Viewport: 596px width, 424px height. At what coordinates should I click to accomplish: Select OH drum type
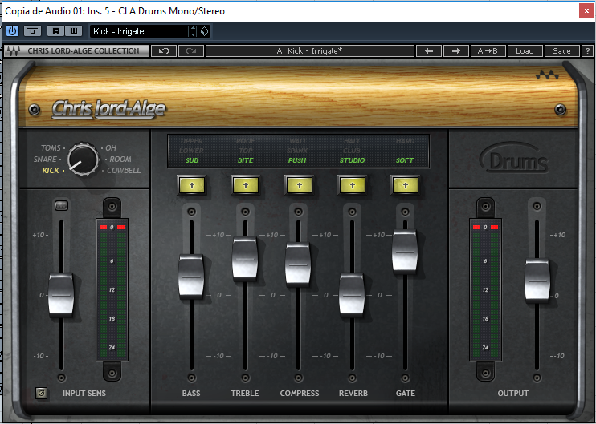coord(111,148)
